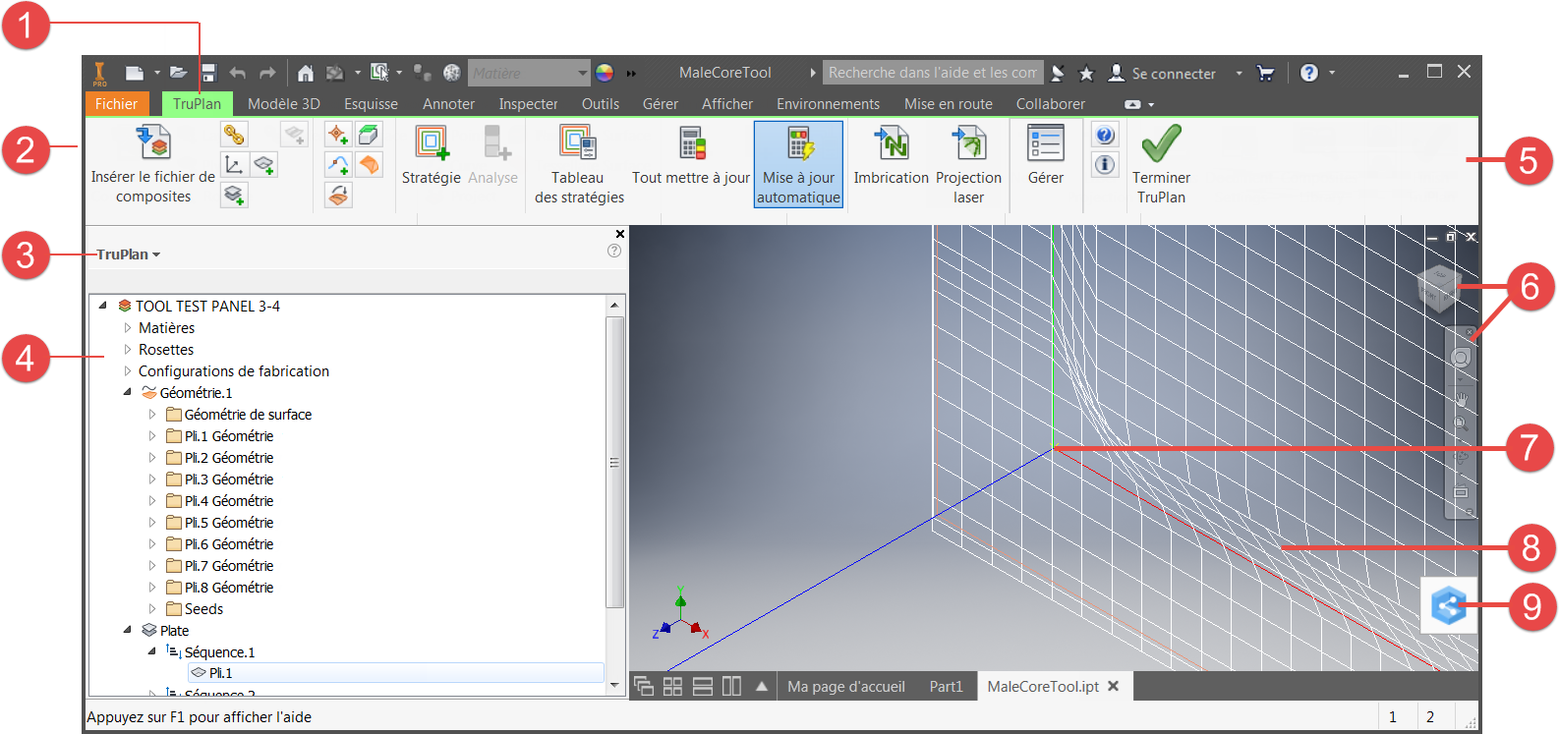
Task: Open the dropdown arrow beside Se connecter
Action: pyautogui.click(x=1239, y=73)
